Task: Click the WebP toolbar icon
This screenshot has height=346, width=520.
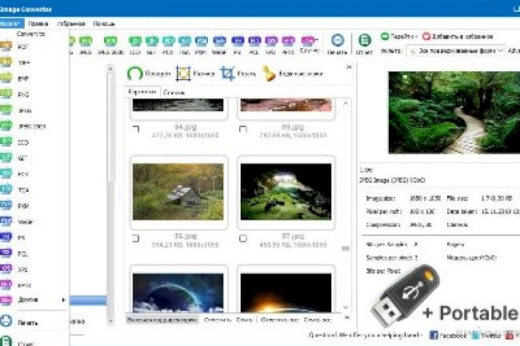Action: [x=219, y=45]
